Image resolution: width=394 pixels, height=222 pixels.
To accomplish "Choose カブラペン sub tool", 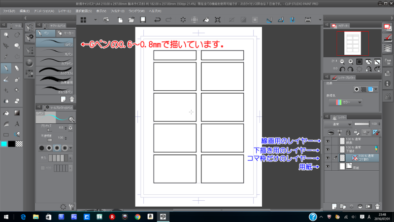I will click(x=55, y=61).
